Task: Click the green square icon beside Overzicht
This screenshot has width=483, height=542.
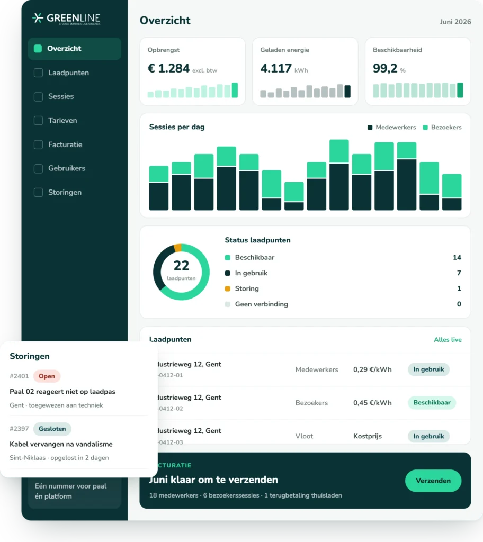Action: tap(38, 49)
